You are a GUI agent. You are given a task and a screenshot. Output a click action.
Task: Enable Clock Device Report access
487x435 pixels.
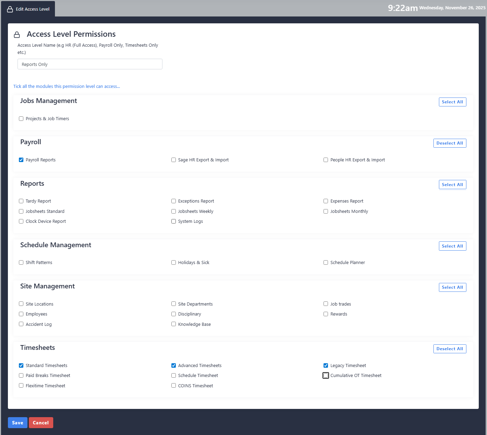pos(21,221)
